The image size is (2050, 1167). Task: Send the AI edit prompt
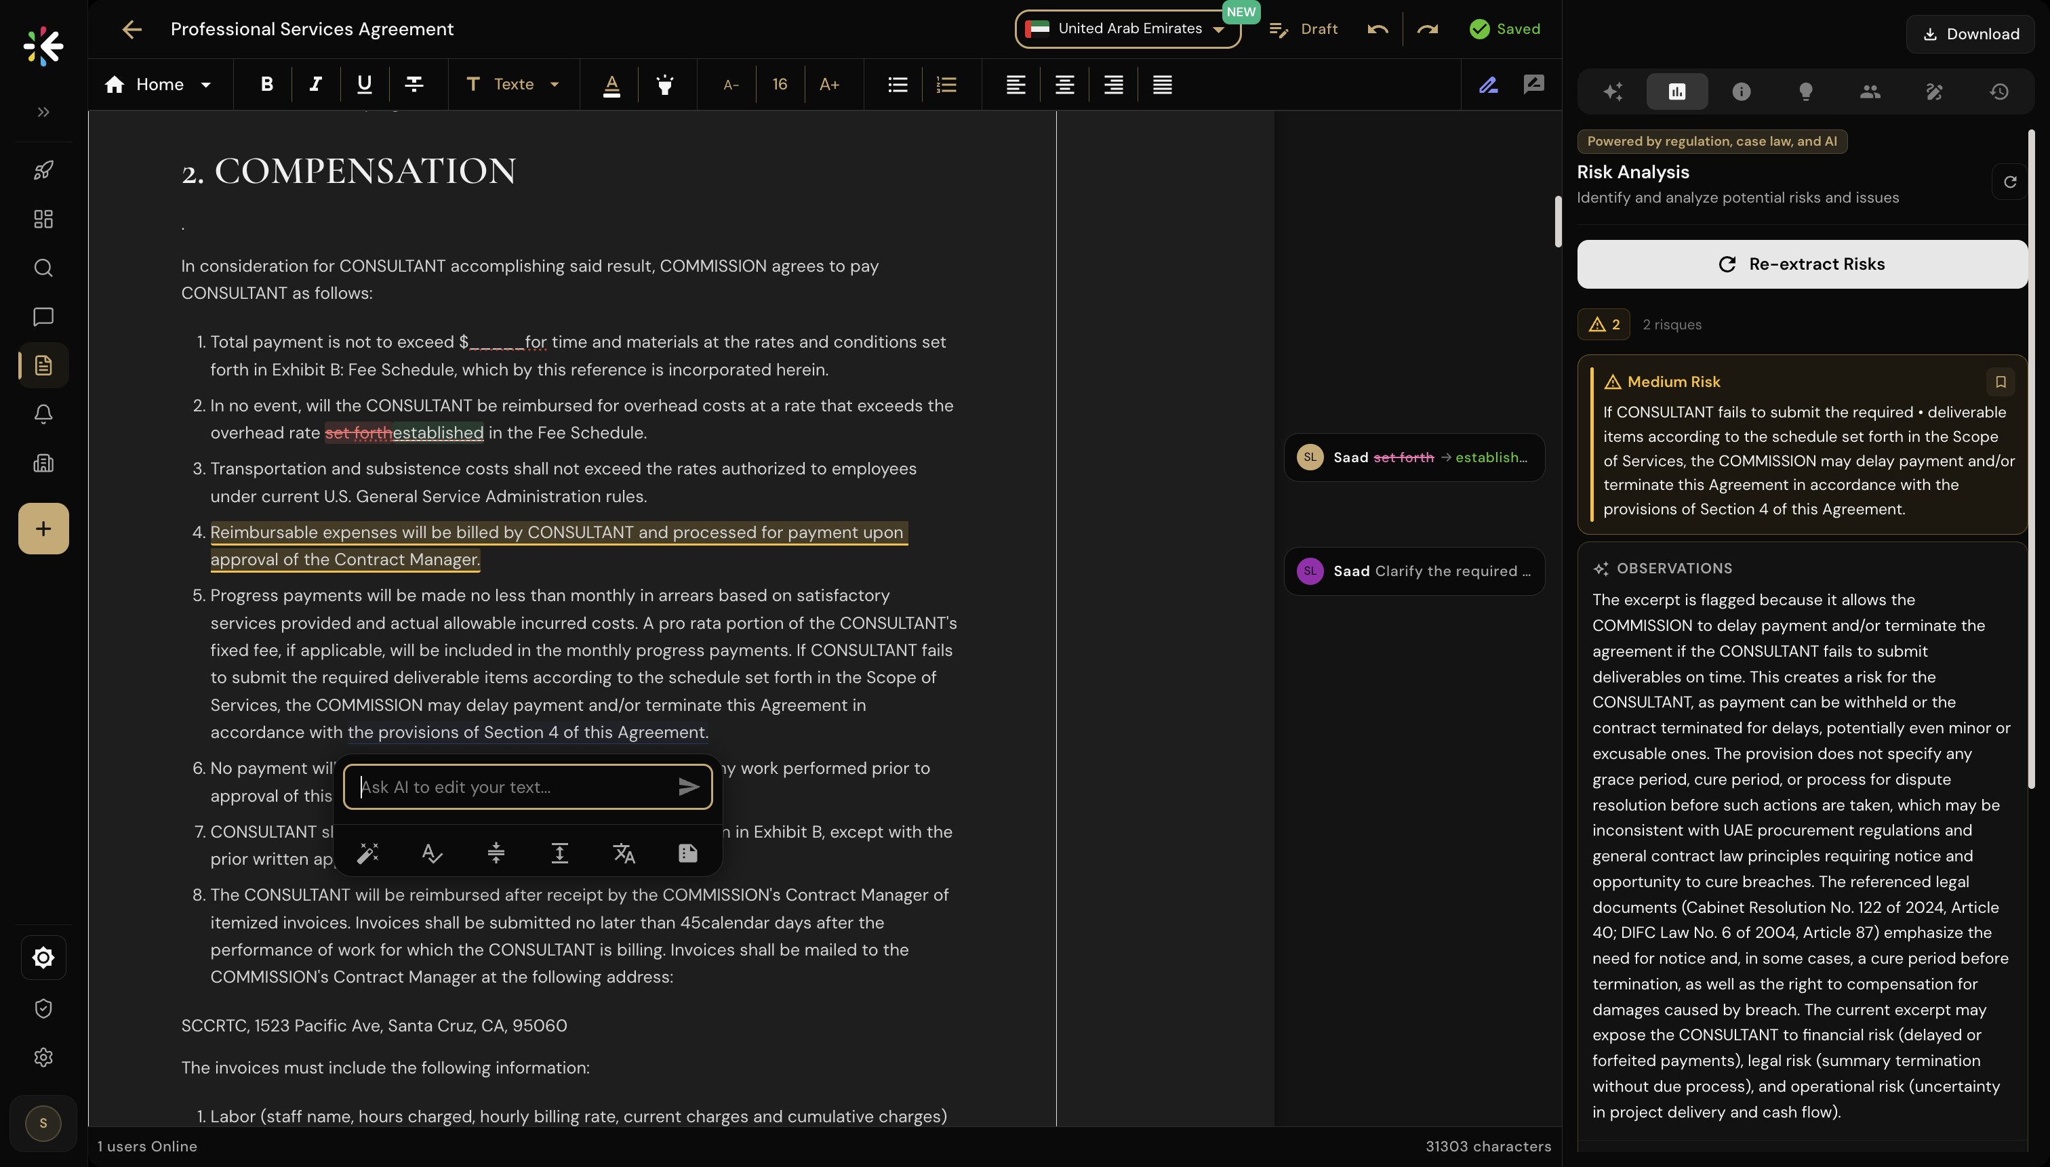pos(688,787)
